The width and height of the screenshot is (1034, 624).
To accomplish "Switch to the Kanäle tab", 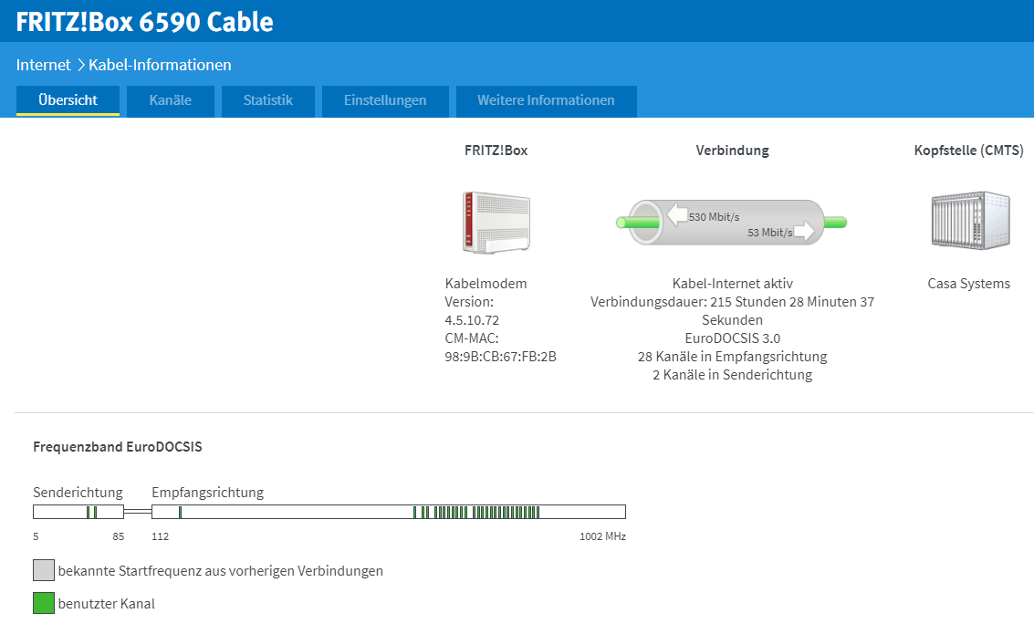I will (x=171, y=100).
